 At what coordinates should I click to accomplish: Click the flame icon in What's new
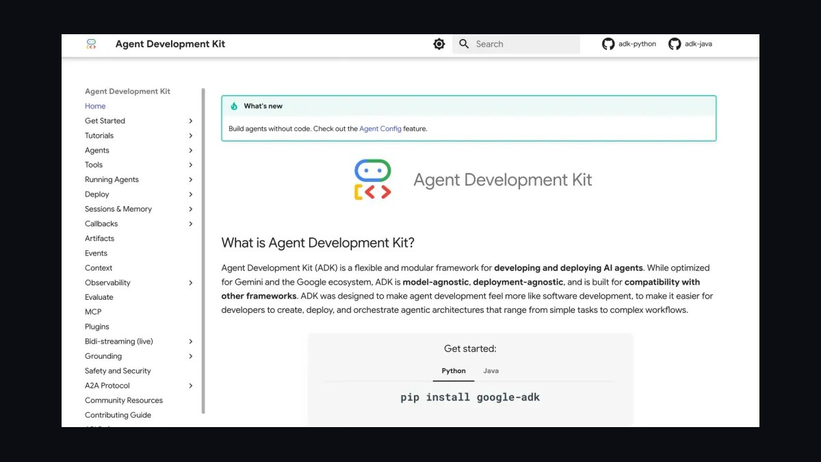(x=234, y=106)
